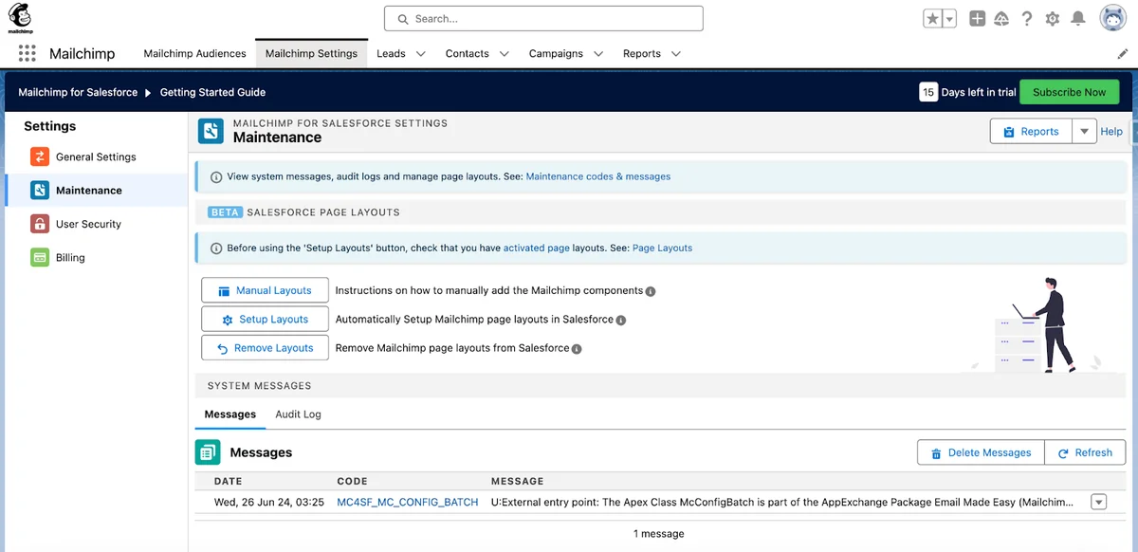Click the pencil icon to edit navigation

[1123, 54]
